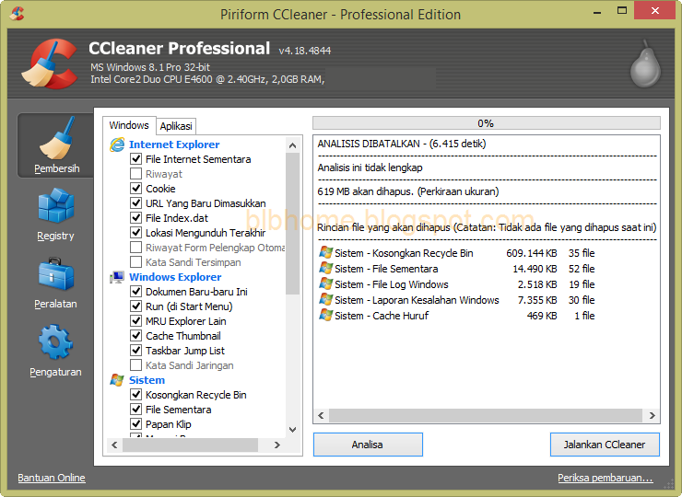Viewport: 682px width, 497px height.
Task: Click results pane scroll right arrow
Action: click(x=652, y=415)
